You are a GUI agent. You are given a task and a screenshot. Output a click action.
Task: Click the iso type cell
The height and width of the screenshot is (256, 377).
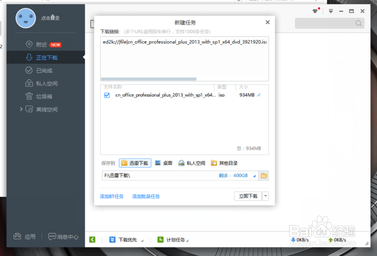tap(221, 95)
